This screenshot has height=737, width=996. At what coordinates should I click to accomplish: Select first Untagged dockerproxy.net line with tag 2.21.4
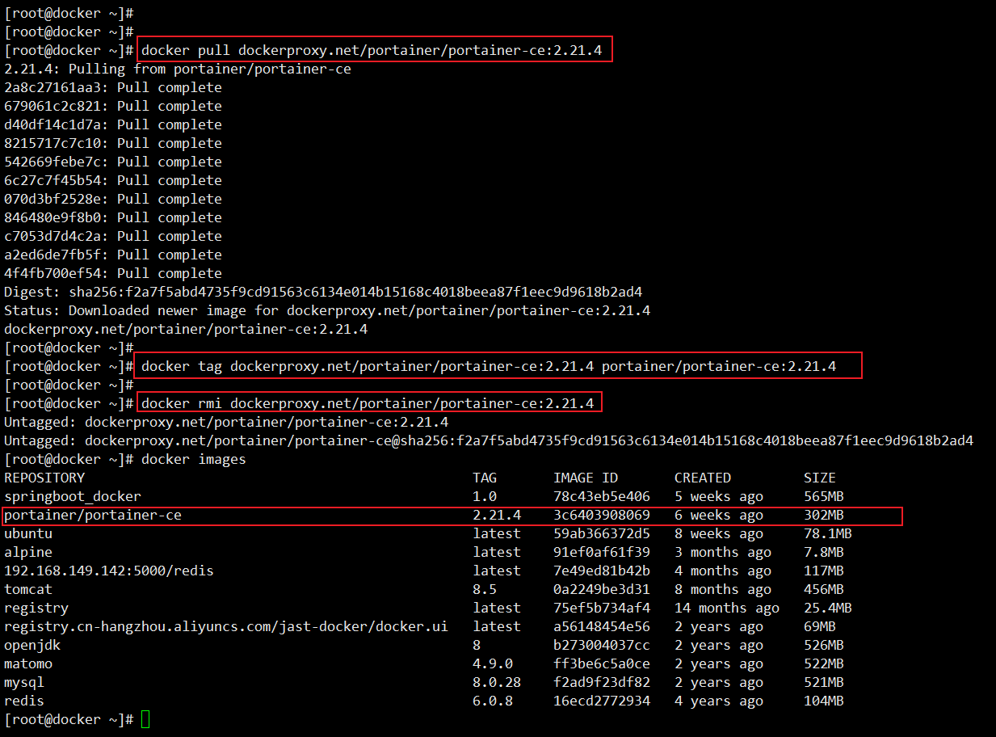[226, 422]
